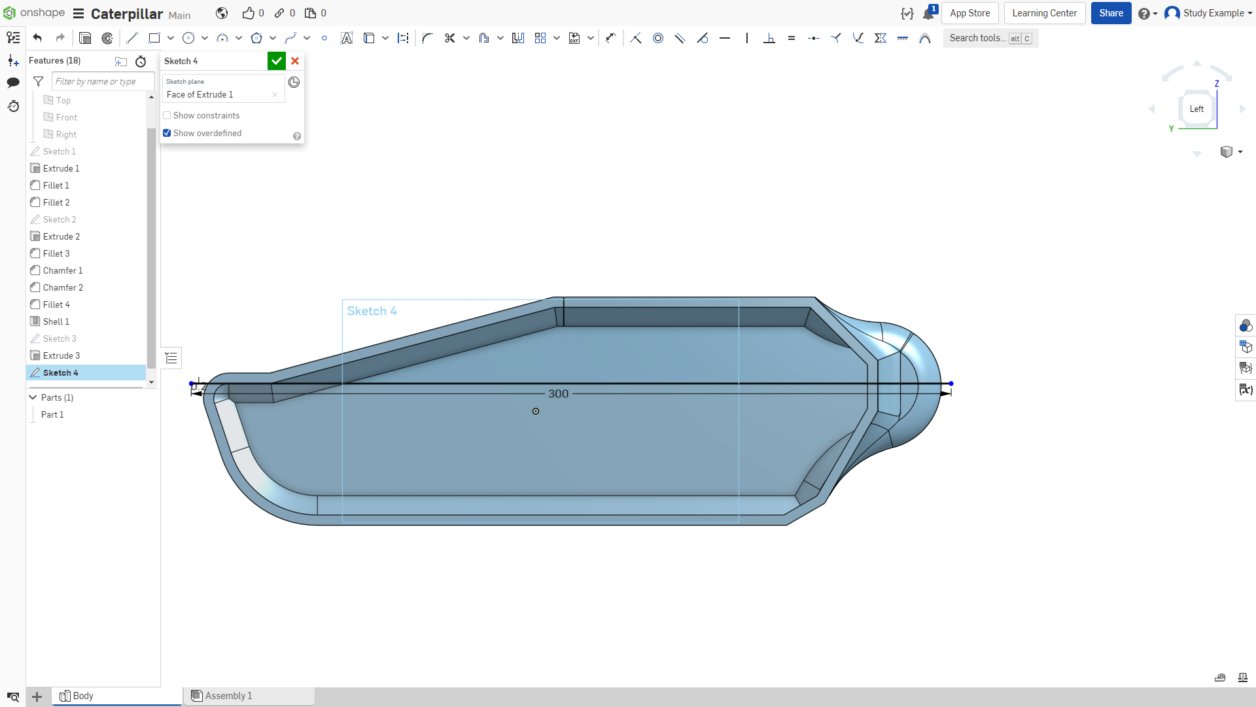This screenshot has height=707, width=1256.
Task: Open the Learning Center
Action: (1044, 13)
